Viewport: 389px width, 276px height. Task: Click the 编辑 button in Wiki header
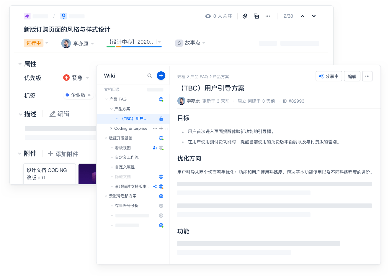tap(352, 76)
